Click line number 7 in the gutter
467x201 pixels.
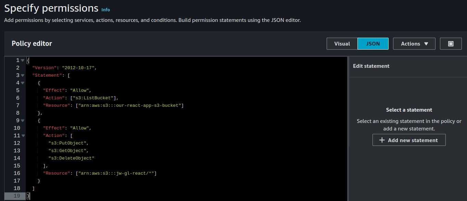17,105
